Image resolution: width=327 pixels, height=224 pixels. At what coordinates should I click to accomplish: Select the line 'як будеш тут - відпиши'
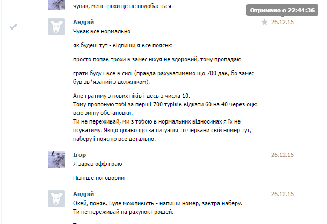click(123, 45)
